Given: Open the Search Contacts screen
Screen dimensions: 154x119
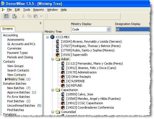Looking at the screenshot, I should (18, 70).
